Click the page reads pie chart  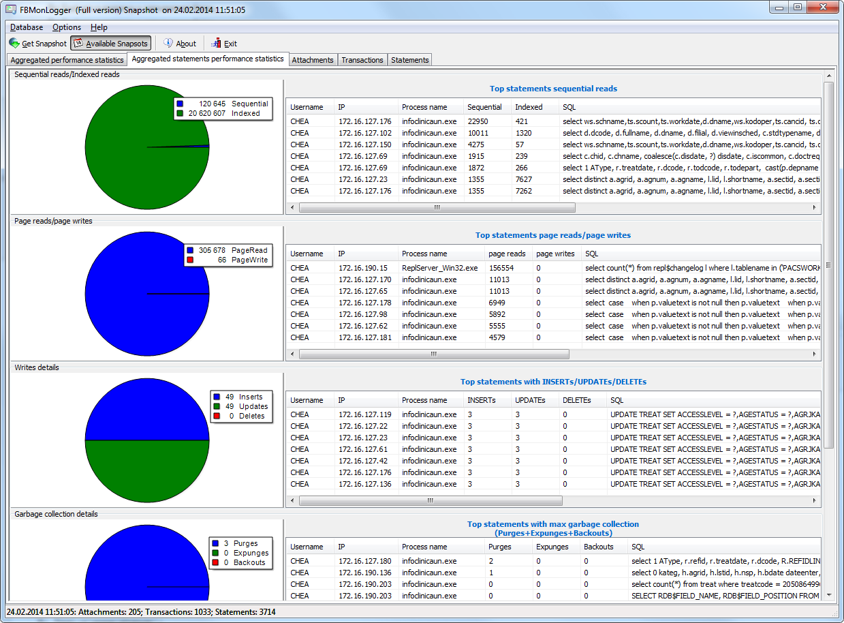point(147,293)
